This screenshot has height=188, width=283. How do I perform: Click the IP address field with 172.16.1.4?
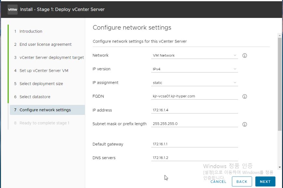(x=195, y=110)
